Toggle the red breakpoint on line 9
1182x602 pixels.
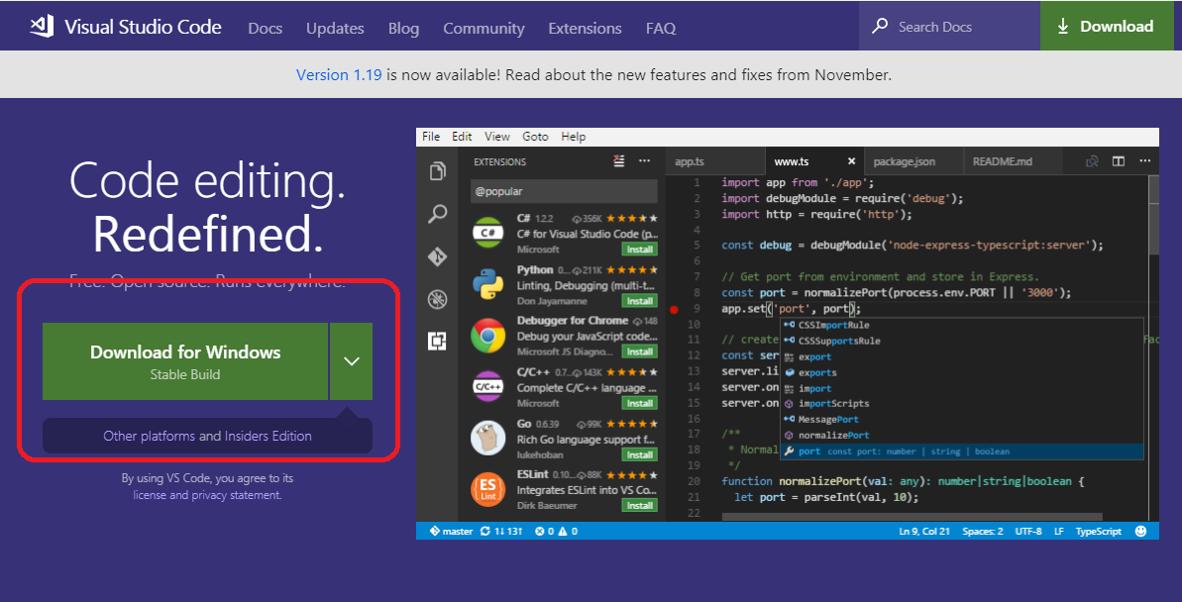coord(674,309)
